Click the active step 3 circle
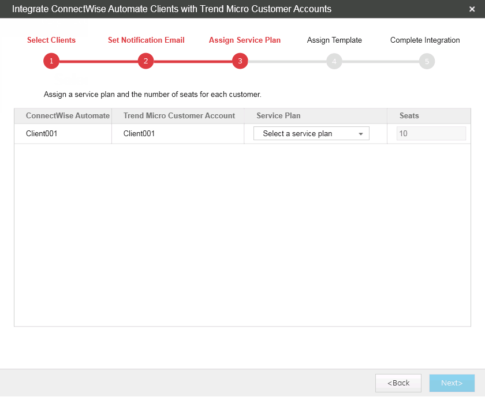Screen dimensions: 485x397 [x=240, y=61]
